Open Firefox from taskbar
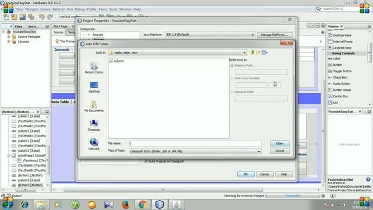Viewport: 373px width, 210px height. [126, 205]
